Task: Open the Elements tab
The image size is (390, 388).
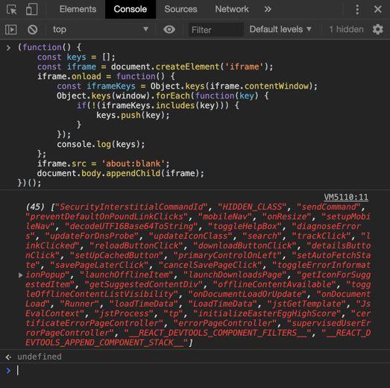Action: coord(78,9)
